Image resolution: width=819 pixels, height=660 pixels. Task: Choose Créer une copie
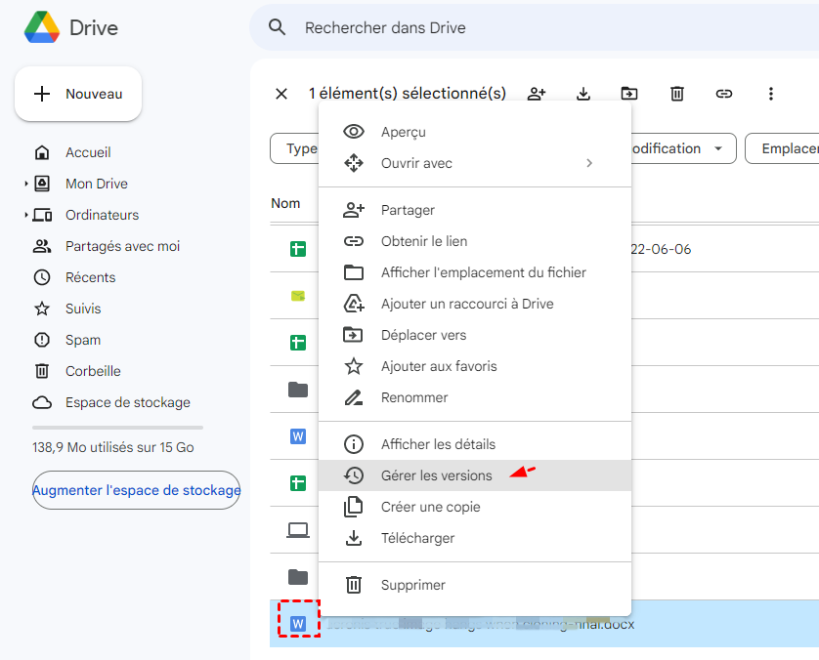[x=475, y=507]
